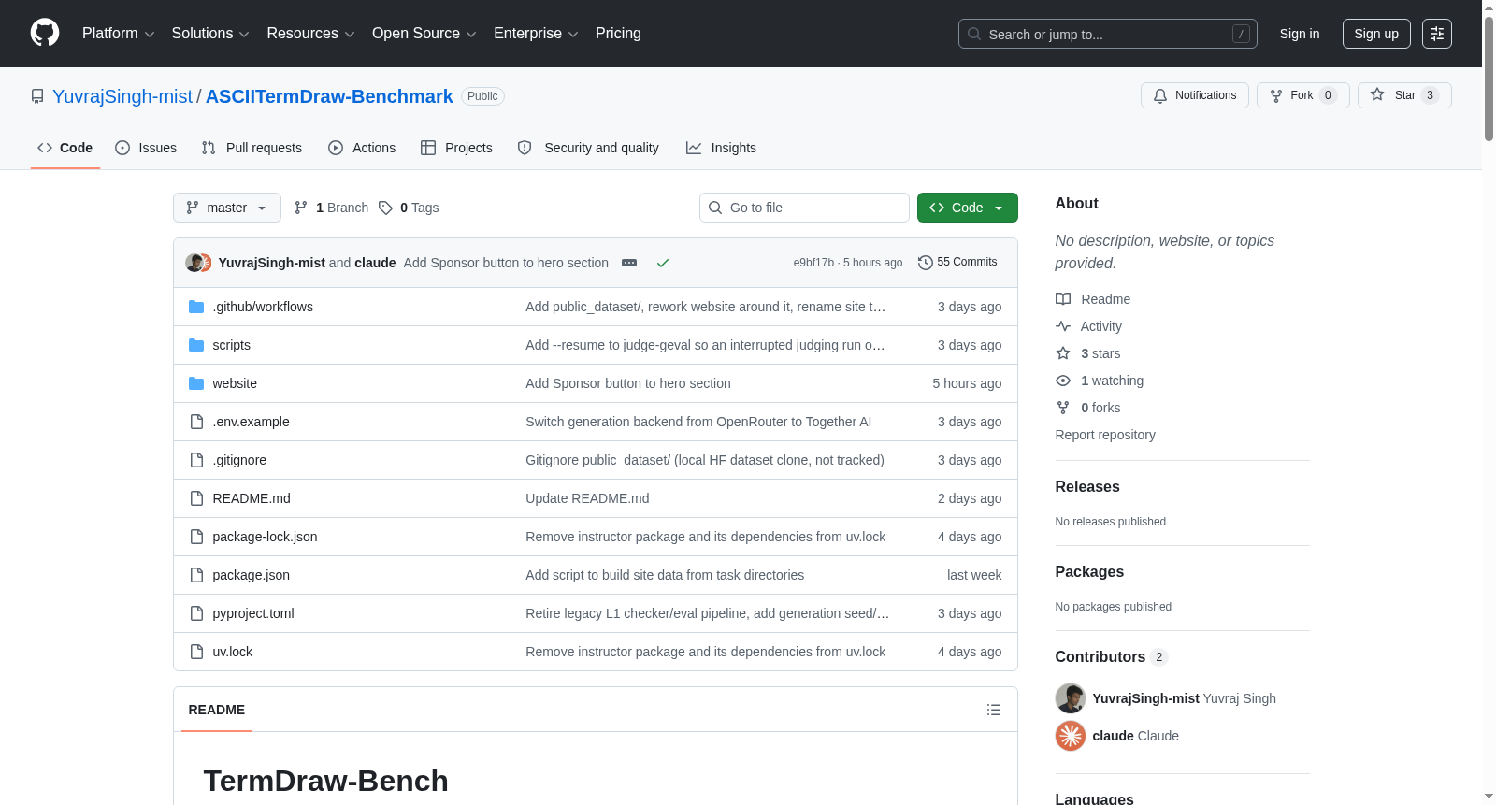Click the uv.lock file icon

[196, 652]
